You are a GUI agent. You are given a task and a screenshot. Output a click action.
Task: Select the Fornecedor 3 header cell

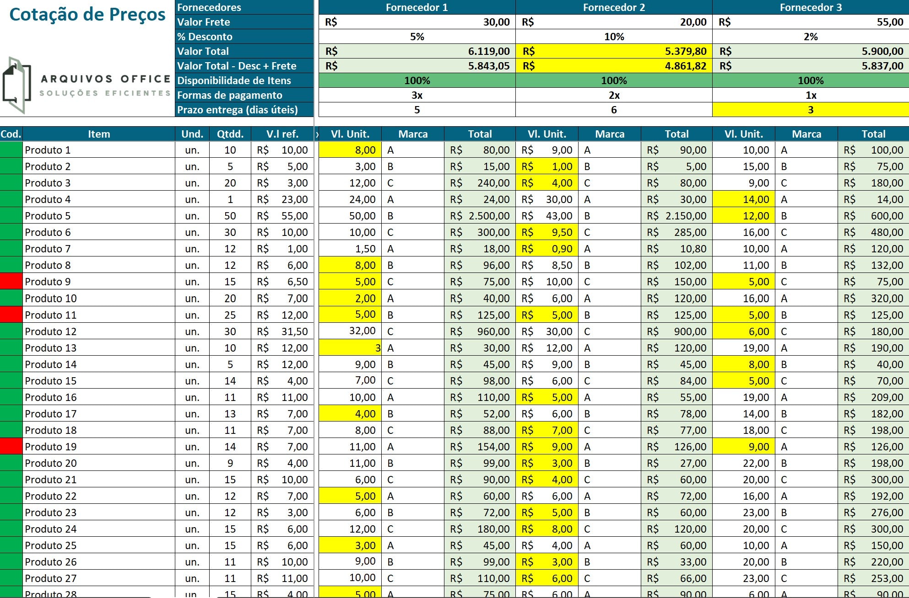pos(810,7)
